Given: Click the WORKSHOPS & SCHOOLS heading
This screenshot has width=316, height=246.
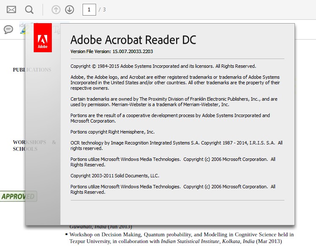Looking at the screenshot, I should [35, 145].
